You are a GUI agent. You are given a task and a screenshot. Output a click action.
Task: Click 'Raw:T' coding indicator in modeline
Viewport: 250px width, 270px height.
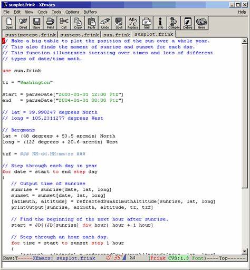click(x=11, y=258)
